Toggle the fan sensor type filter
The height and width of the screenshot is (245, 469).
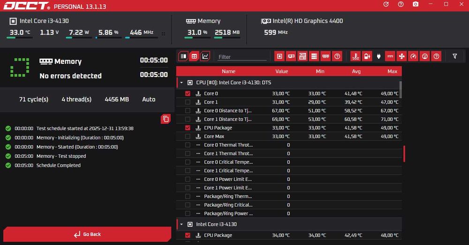pyautogui.click(x=402, y=56)
